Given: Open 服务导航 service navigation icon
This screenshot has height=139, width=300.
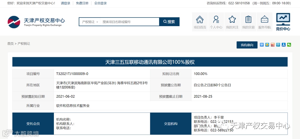Looking at the screenshot, I should coord(265,22).
